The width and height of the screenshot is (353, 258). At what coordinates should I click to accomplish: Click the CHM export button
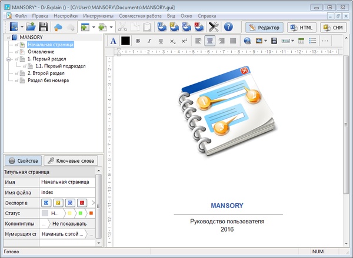[333, 27]
